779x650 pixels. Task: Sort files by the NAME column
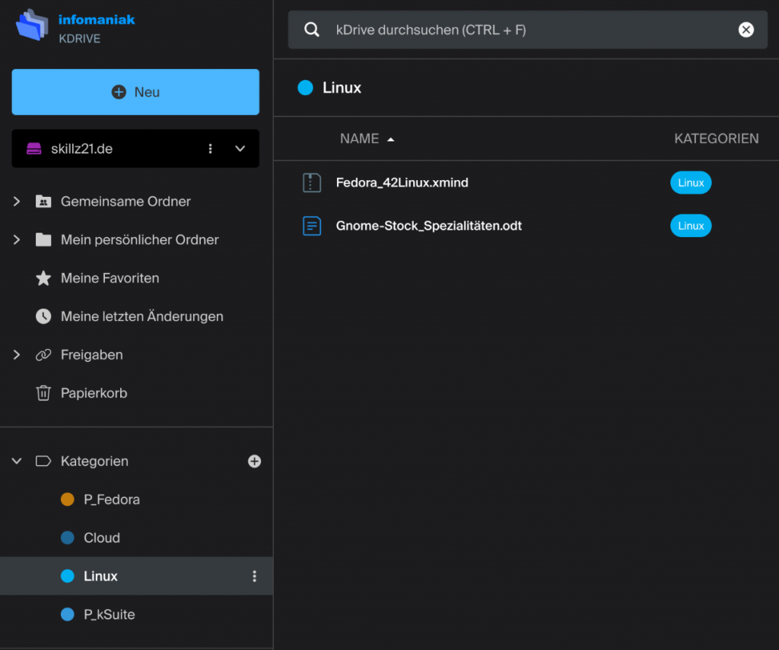[x=360, y=138]
